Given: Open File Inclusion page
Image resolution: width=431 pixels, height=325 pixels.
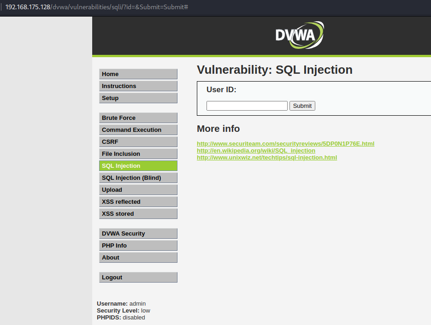Looking at the screenshot, I should pyautogui.click(x=138, y=154).
